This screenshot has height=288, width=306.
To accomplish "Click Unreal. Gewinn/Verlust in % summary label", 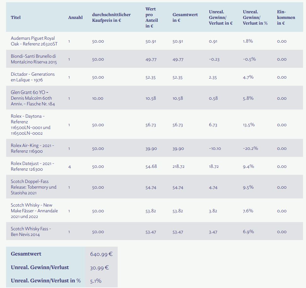I will (46, 280).
